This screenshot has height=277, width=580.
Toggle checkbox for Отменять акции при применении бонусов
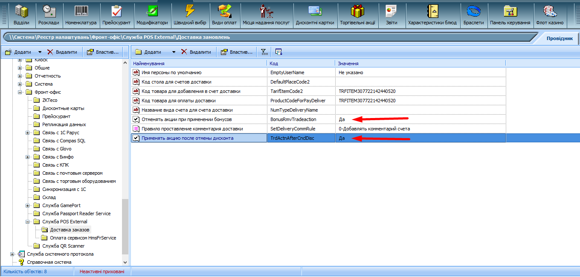click(x=136, y=119)
